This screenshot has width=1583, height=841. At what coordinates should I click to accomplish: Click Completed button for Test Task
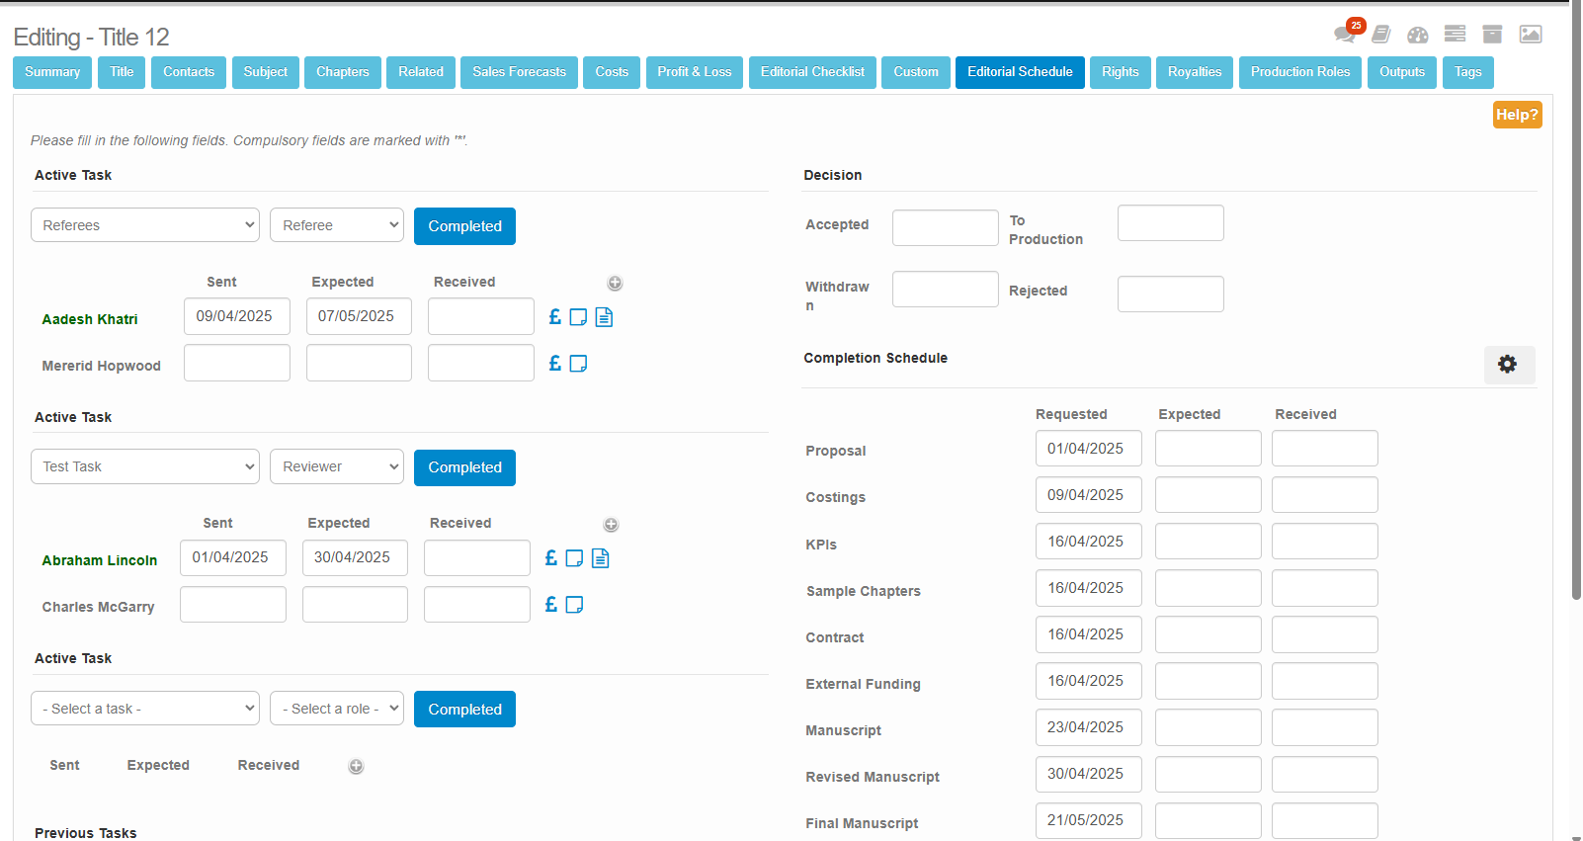pos(464,467)
